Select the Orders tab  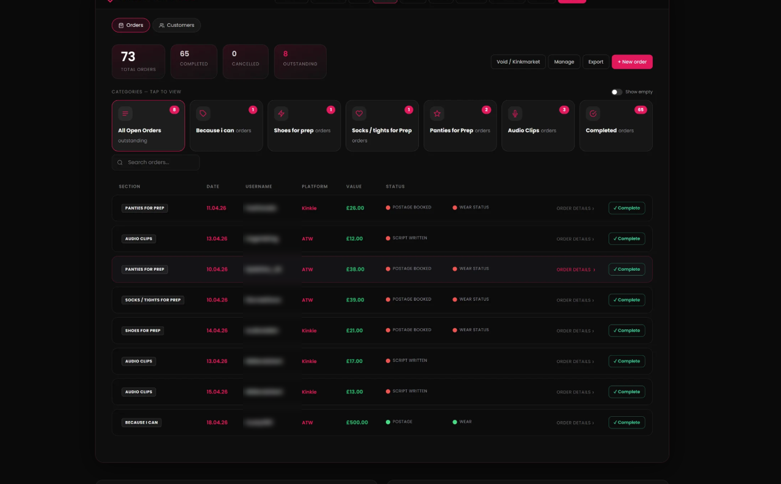pos(131,25)
